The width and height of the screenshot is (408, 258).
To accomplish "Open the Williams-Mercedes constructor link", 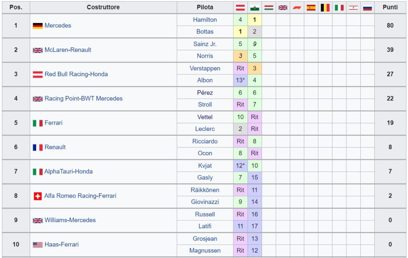I will coord(70,220).
